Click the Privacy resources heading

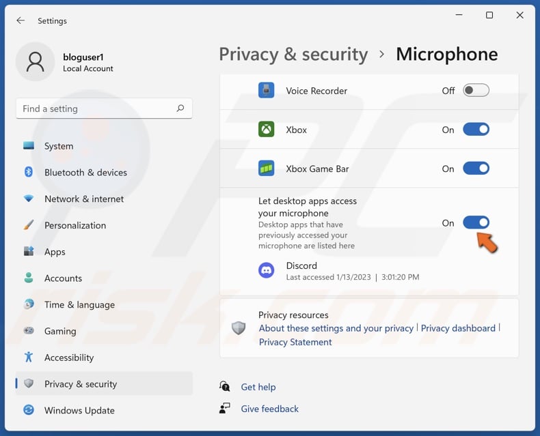point(293,315)
